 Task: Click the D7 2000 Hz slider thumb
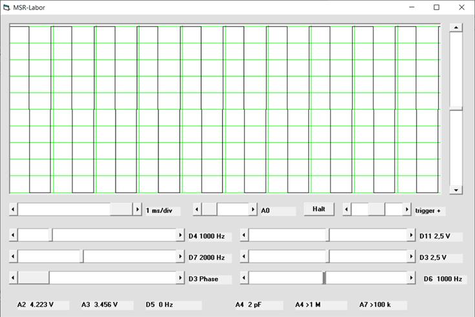point(82,257)
